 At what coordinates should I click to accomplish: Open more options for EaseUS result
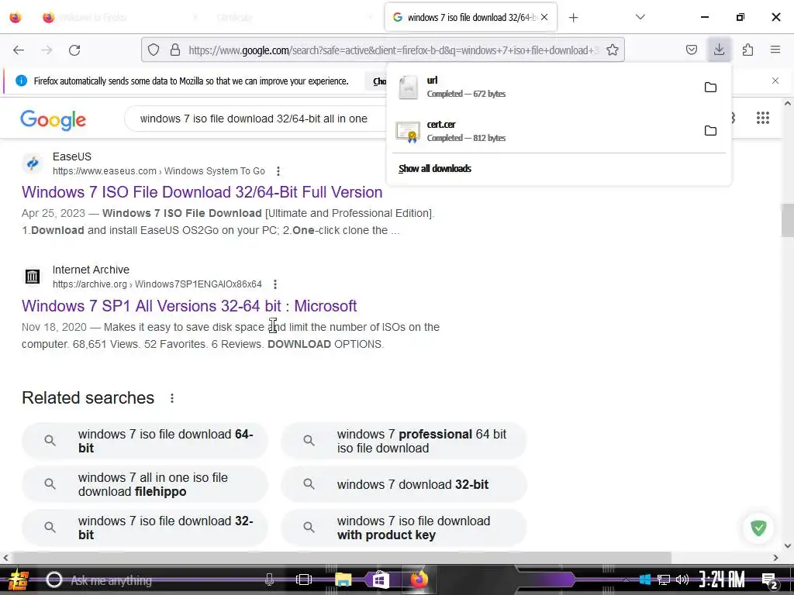[278, 171]
